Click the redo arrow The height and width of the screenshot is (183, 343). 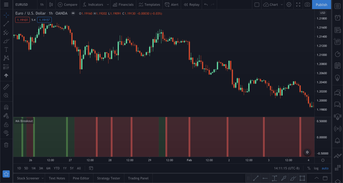coord(213,4)
